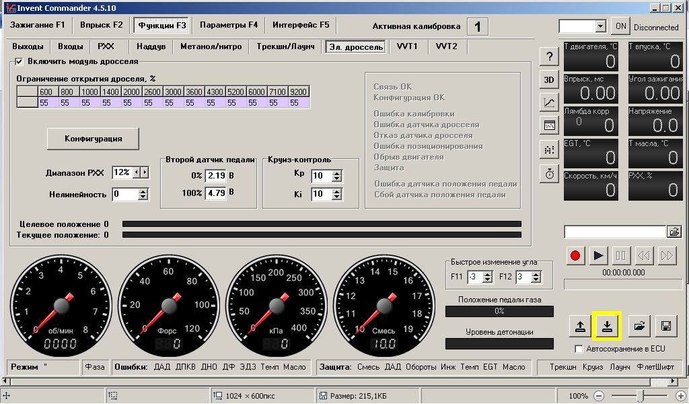Save calibration with the floppy disk icon
The width and height of the screenshot is (689, 404).
(665, 326)
